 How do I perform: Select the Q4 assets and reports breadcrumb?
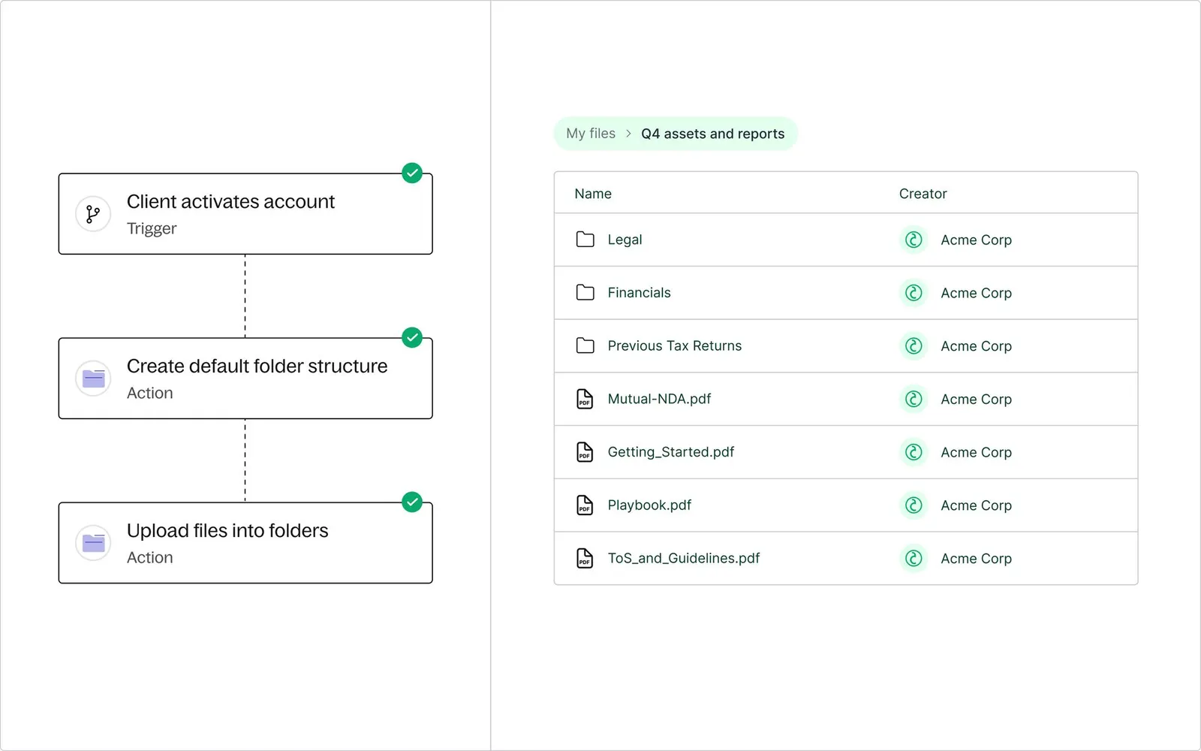point(712,134)
